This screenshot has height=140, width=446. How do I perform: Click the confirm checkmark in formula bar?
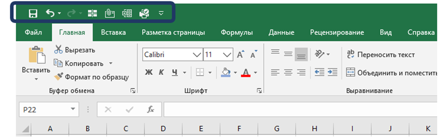[x=129, y=110]
